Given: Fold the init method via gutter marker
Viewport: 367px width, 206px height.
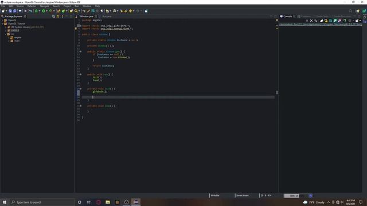Looking at the screenshot, I should click(81, 89).
